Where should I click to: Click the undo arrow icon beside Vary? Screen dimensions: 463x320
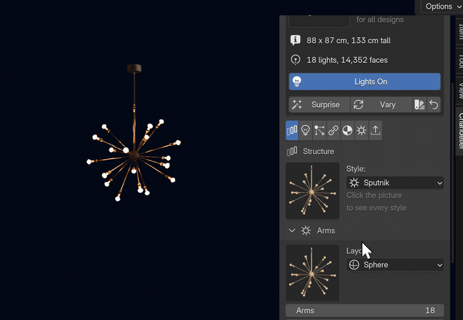click(x=434, y=105)
